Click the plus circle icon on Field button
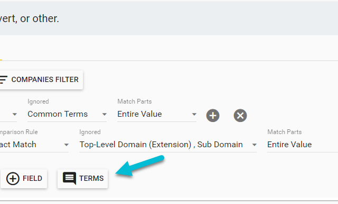 click(13, 178)
